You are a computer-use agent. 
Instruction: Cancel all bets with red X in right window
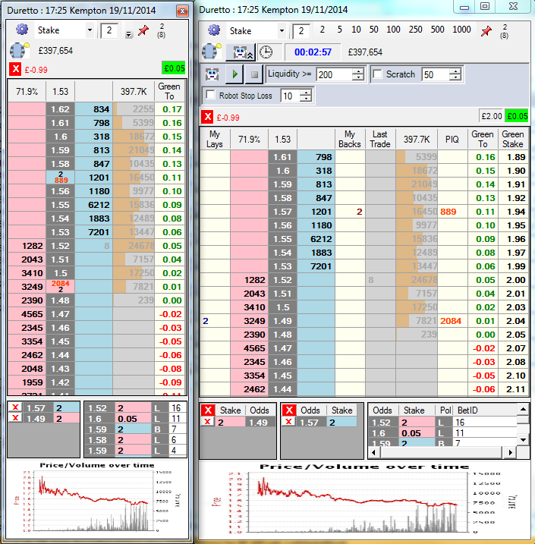[207, 117]
